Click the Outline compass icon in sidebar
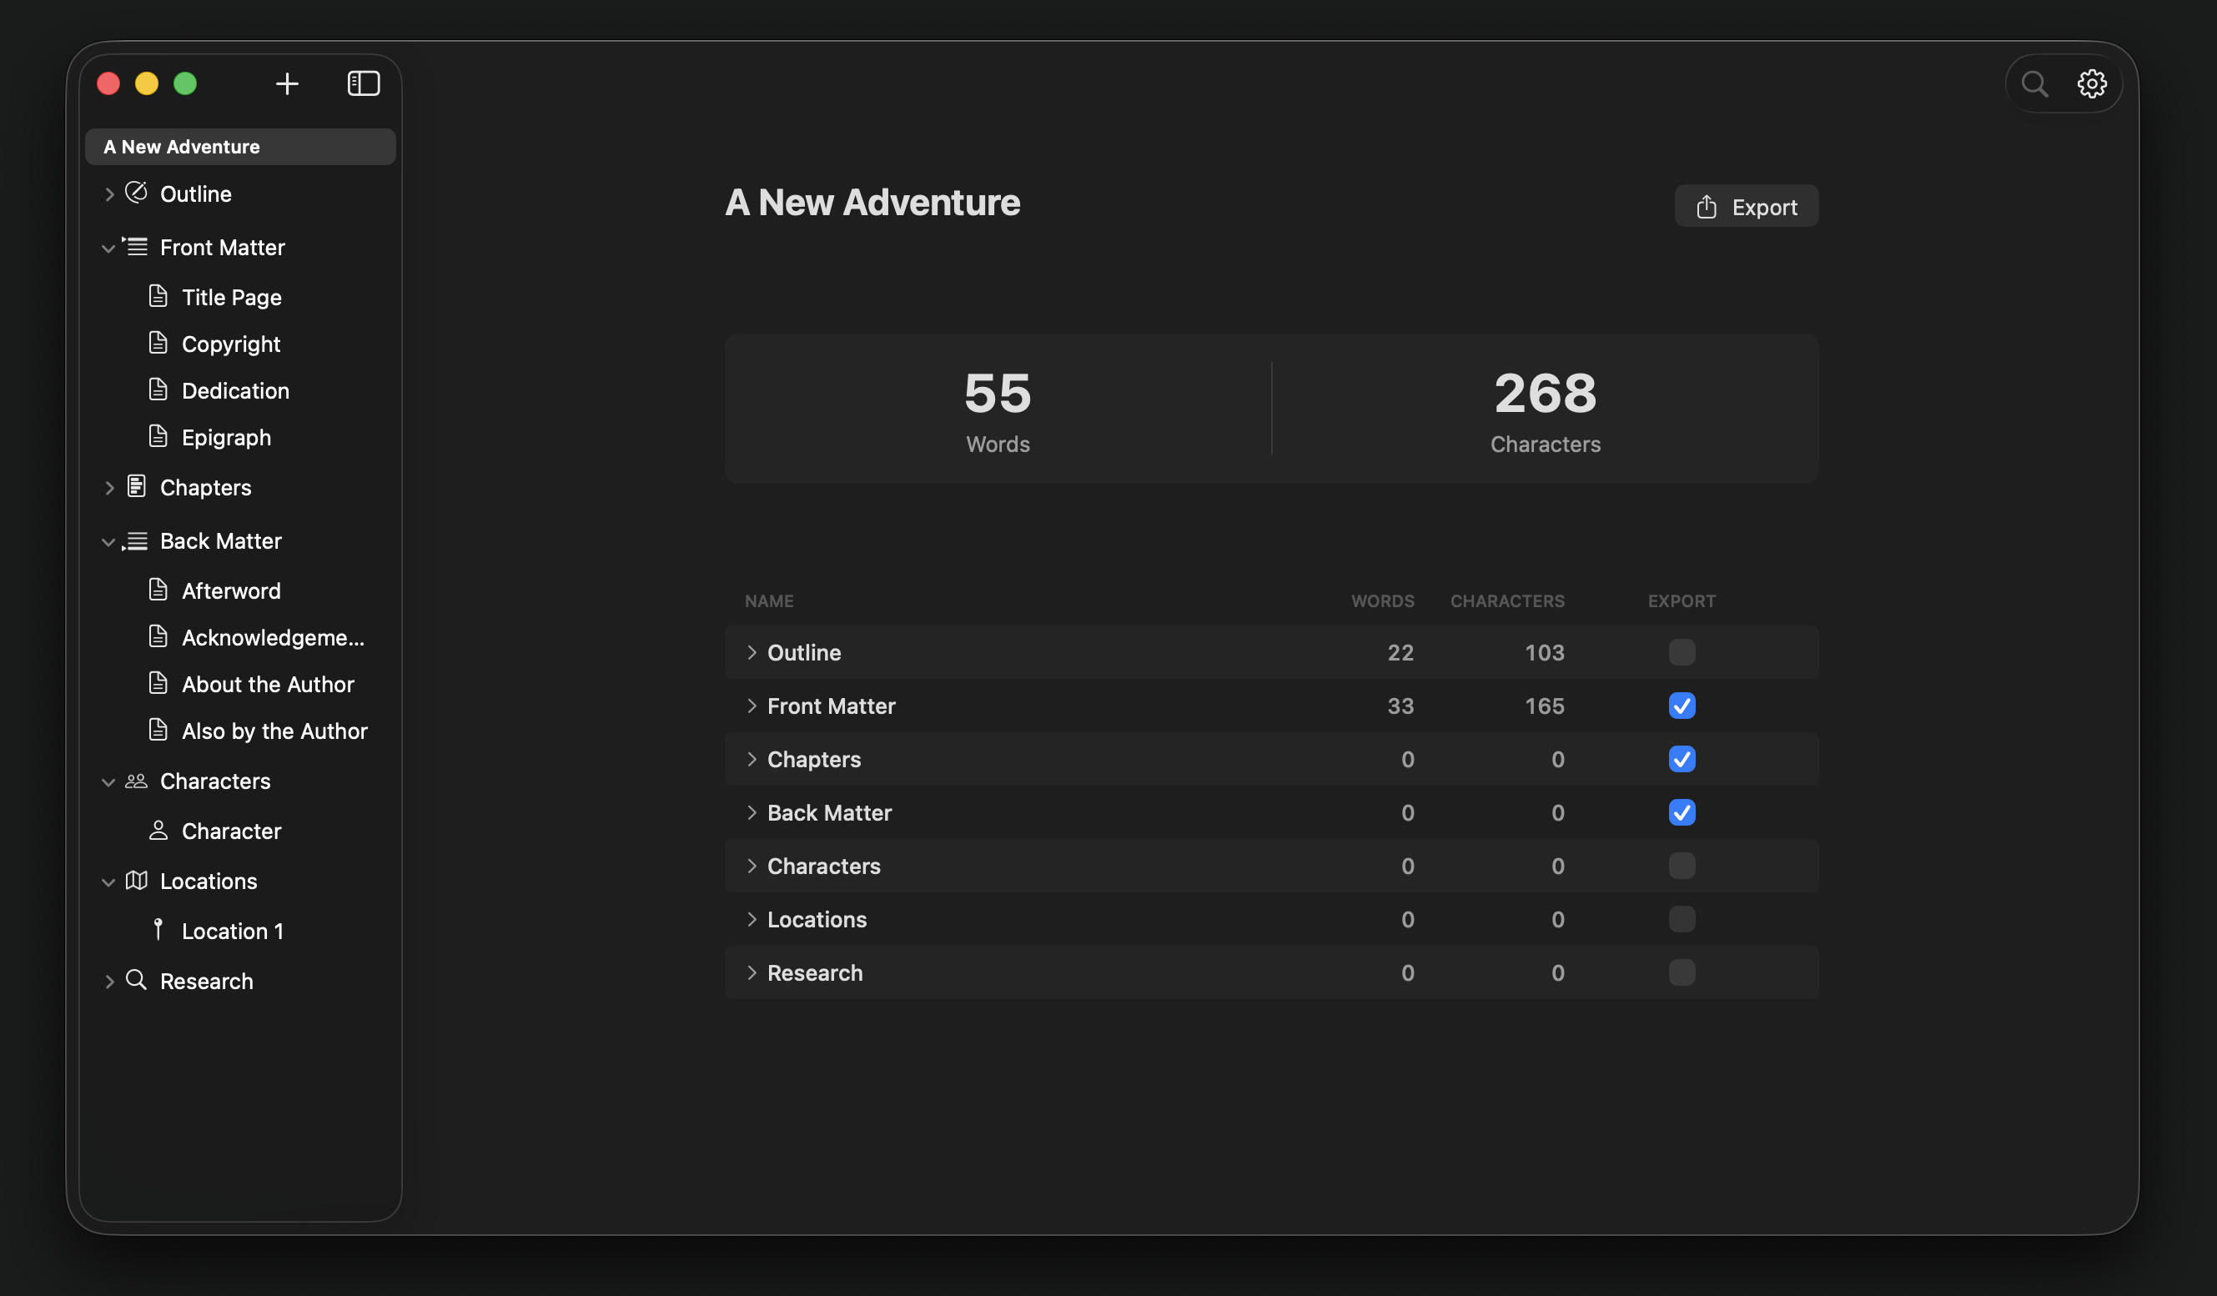Image resolution: width=2217 pixels, height=1296 pixels. (x=136, y=193)
